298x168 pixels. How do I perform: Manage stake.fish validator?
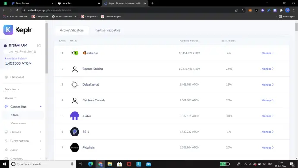point(267,53)
